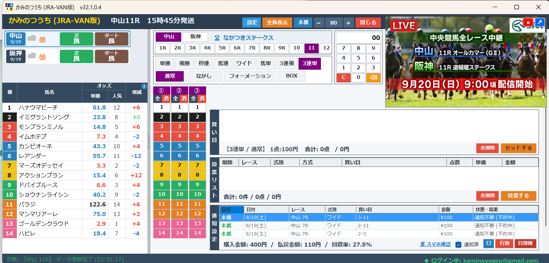Click the orange 全体表示 button
This screenshot has height=263, width=549.
277,22
